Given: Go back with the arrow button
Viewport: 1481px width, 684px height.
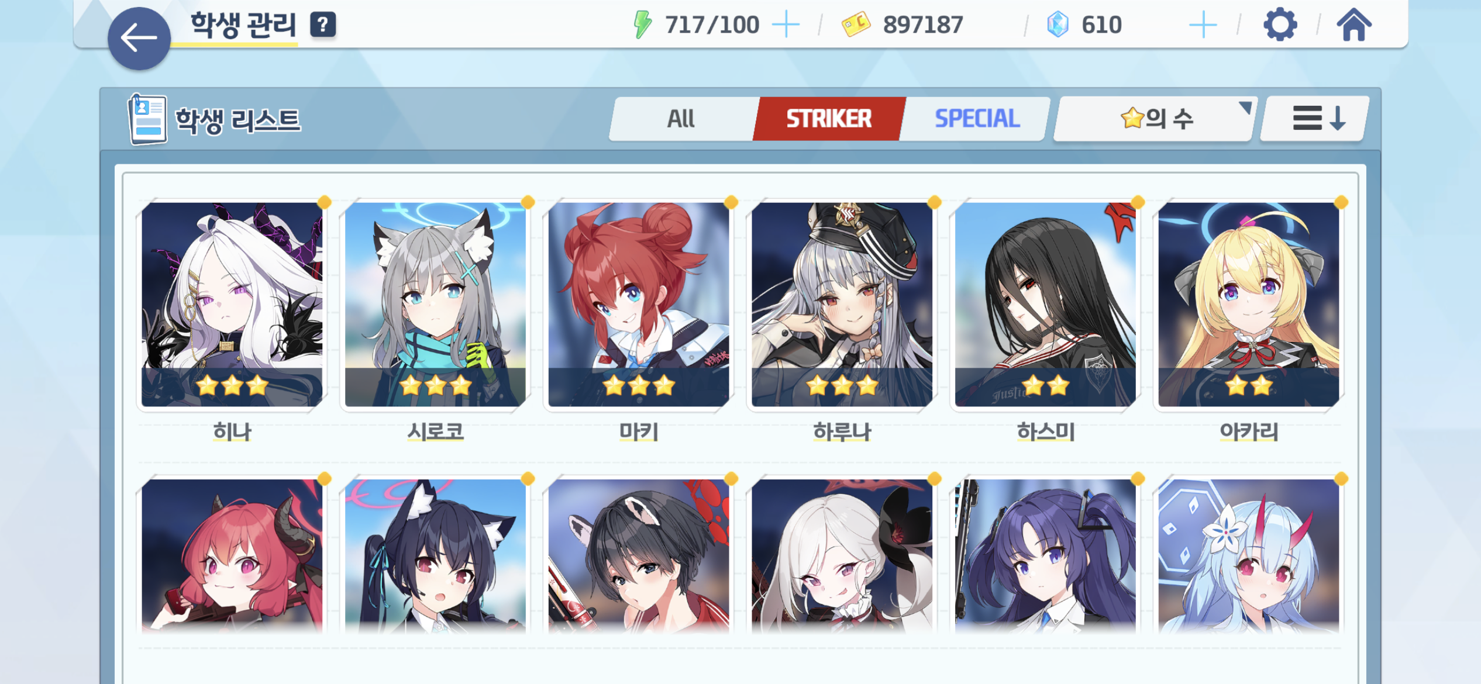Looking at the screenshot, I should tap(139, 39).
